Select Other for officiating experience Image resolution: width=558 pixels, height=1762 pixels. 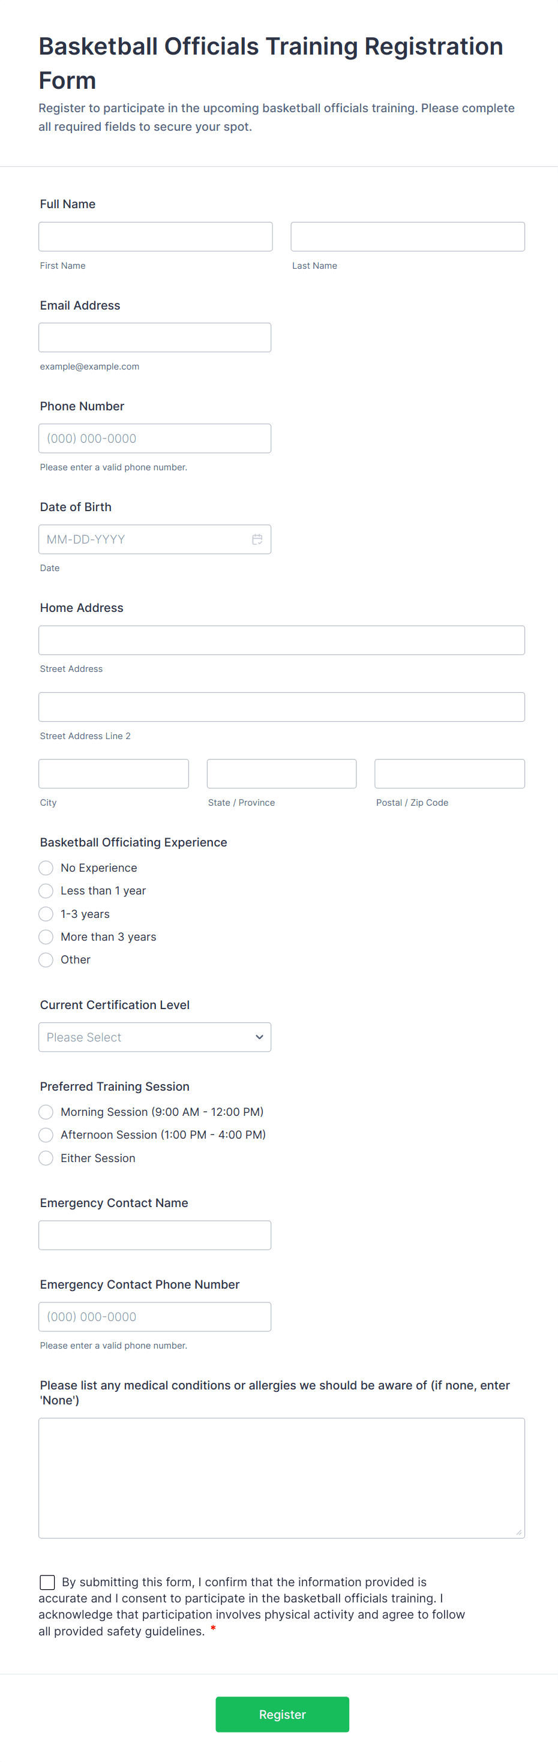46,960
